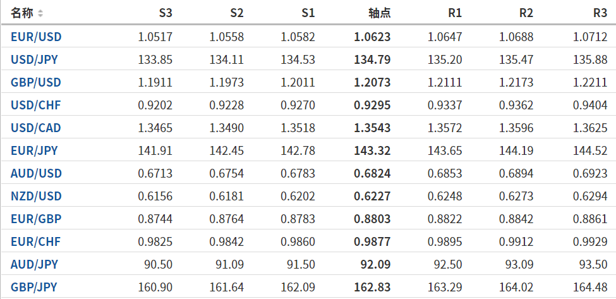Open the EUR/CHF pair link
Viewport: 616px width, 299px height.
[36, 241]
